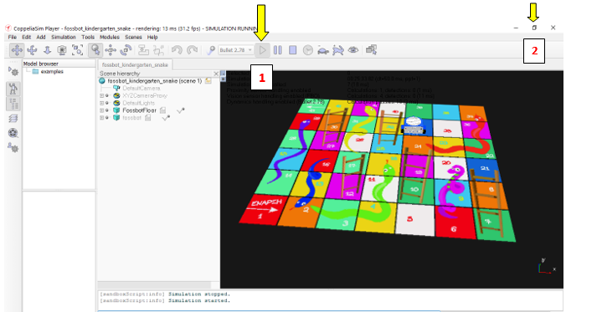
Task: Choose the click selection tool
Action: [95, 50]
